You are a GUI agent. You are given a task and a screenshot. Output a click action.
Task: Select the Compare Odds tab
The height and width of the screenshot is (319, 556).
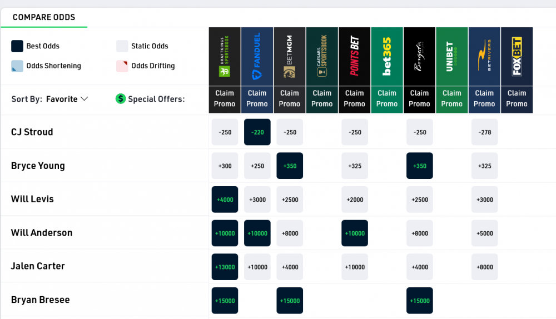(x=44, y=17)
